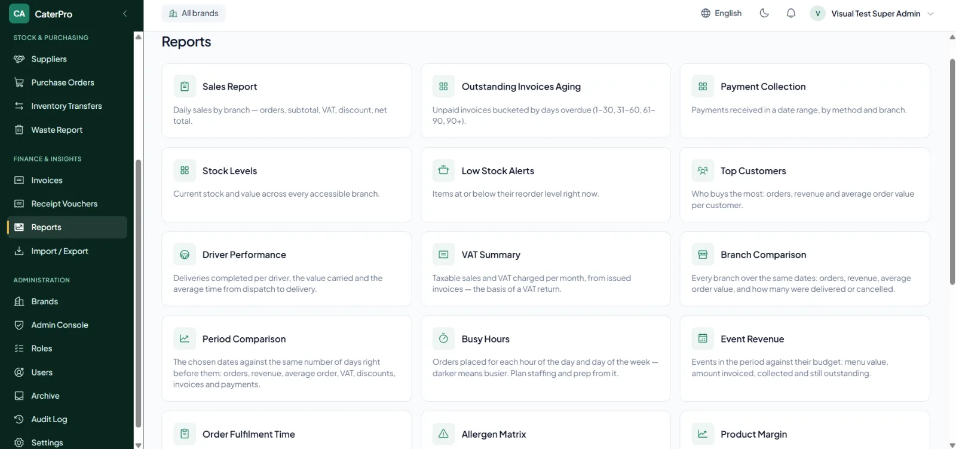Navigate to Waste Report
The image size is (956, 449).
click(67, 130)
